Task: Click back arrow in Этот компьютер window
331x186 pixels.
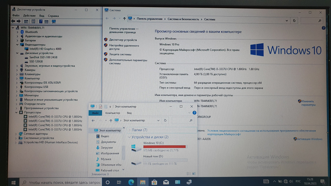Action: [x=93, y=121]
